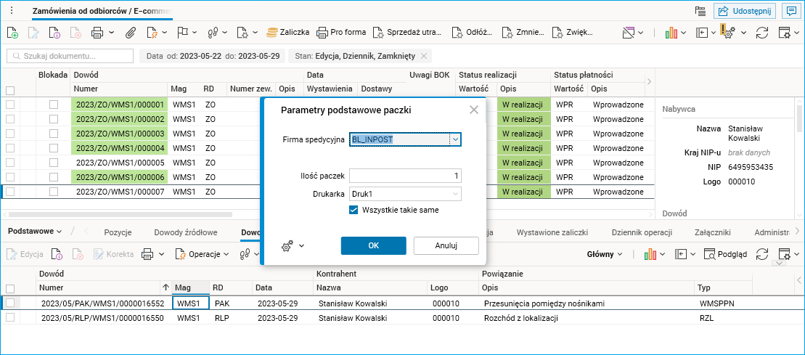Uncheck the 'Wszystkie takie same' checkbox
805x355 pixels.
tap(354, 210)
